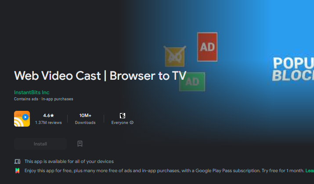Image resolution: width=314 pixels, height=184 pixels.
Task: Add app to wishlist bookmark icon
Action: (80, 144)
